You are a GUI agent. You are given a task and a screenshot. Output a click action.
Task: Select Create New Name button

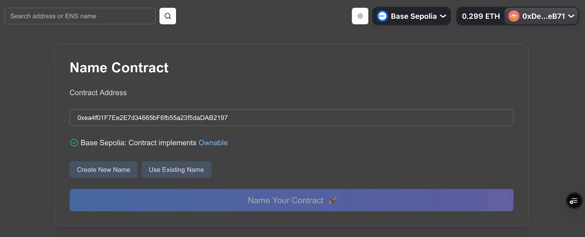point(103,170)
